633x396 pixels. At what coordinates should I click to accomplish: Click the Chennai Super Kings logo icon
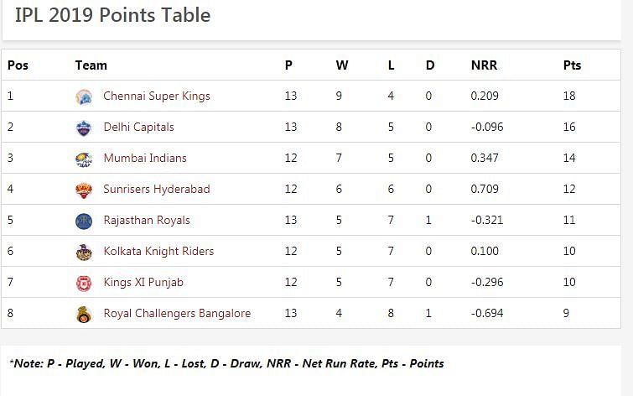83,96
